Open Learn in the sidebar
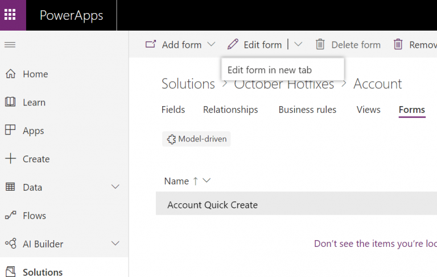The height and width of the screenshot is (277, 437). tap(34, 102)
